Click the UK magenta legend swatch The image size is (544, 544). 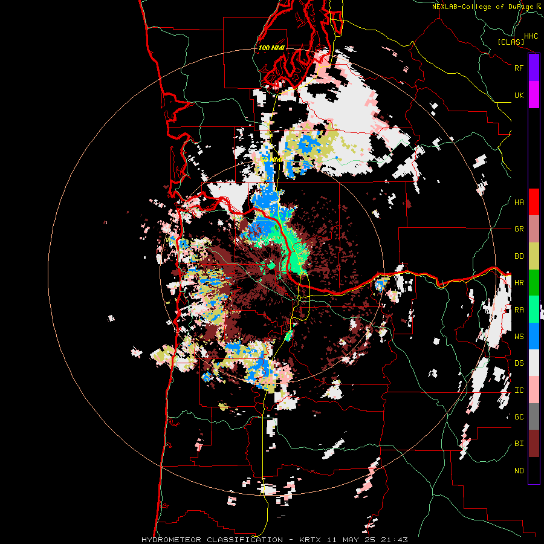click(534, 95)
